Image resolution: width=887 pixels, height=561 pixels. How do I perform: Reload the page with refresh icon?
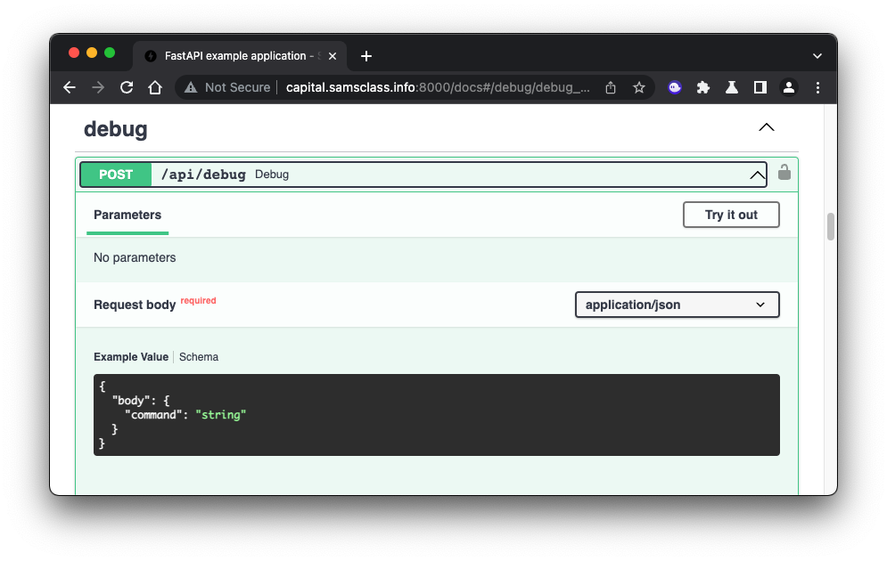(127, 87)
